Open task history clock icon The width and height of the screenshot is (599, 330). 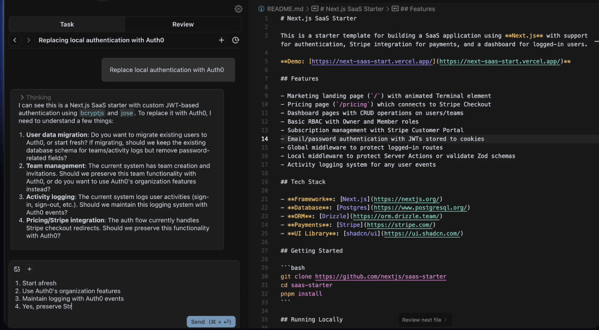click(235, 40)
